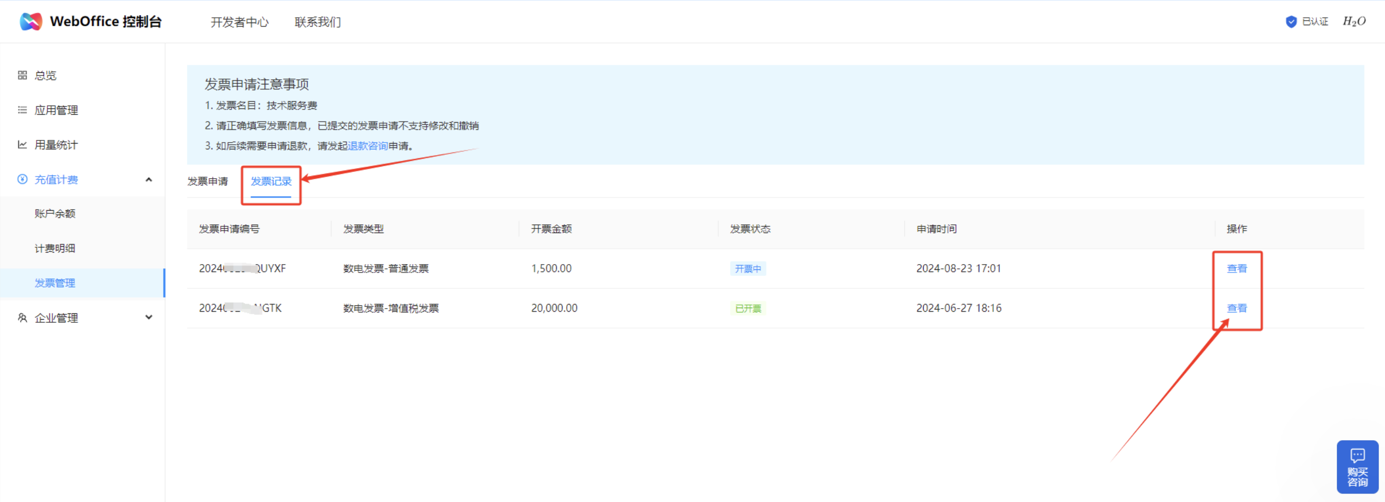The width and height of the screenshot is (1385, 502).
Task: Select the 用量统计 statistics icon
Action: [x=22, y=145]
